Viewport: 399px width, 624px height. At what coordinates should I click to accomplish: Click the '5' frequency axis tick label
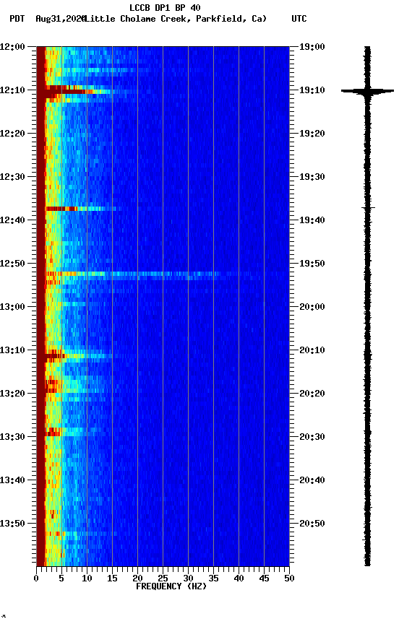click(61, 578)
